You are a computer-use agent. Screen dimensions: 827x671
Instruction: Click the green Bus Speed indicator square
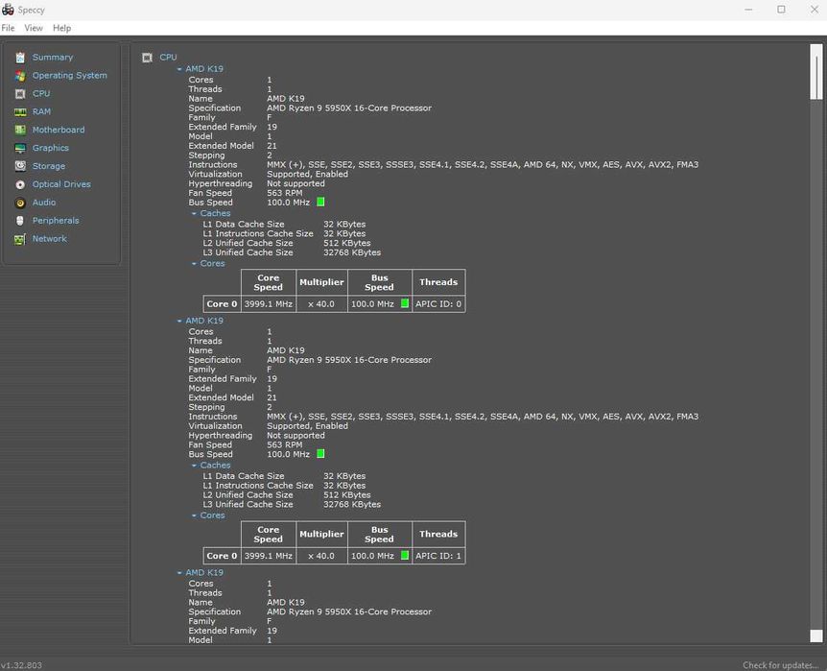pos(320,203)
